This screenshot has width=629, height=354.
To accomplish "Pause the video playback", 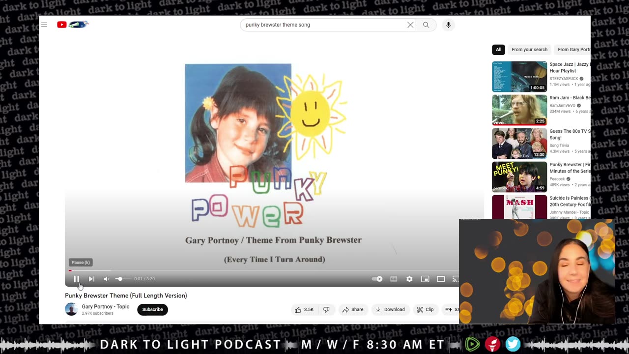I will 77,279.
